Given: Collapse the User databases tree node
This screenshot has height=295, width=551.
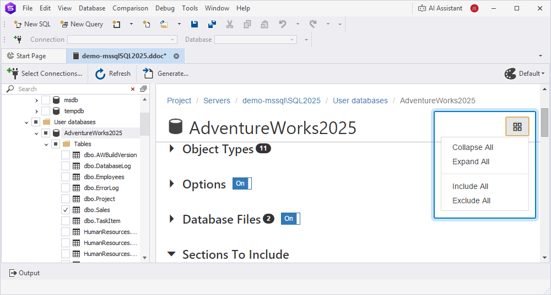Looking at the screenshot, I should pyautogui.click(x=26, y=123).
